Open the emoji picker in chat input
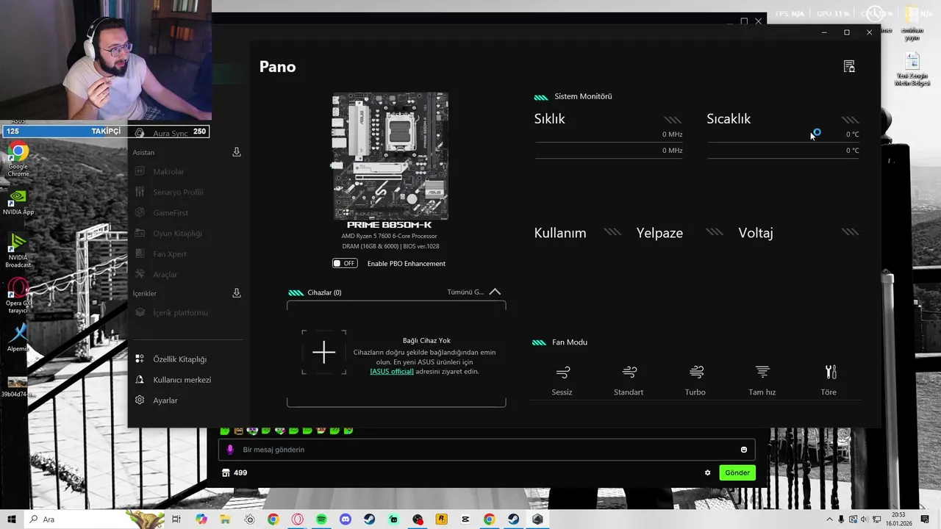The width and height of the screenshot is (941, 529). [744, 450]
